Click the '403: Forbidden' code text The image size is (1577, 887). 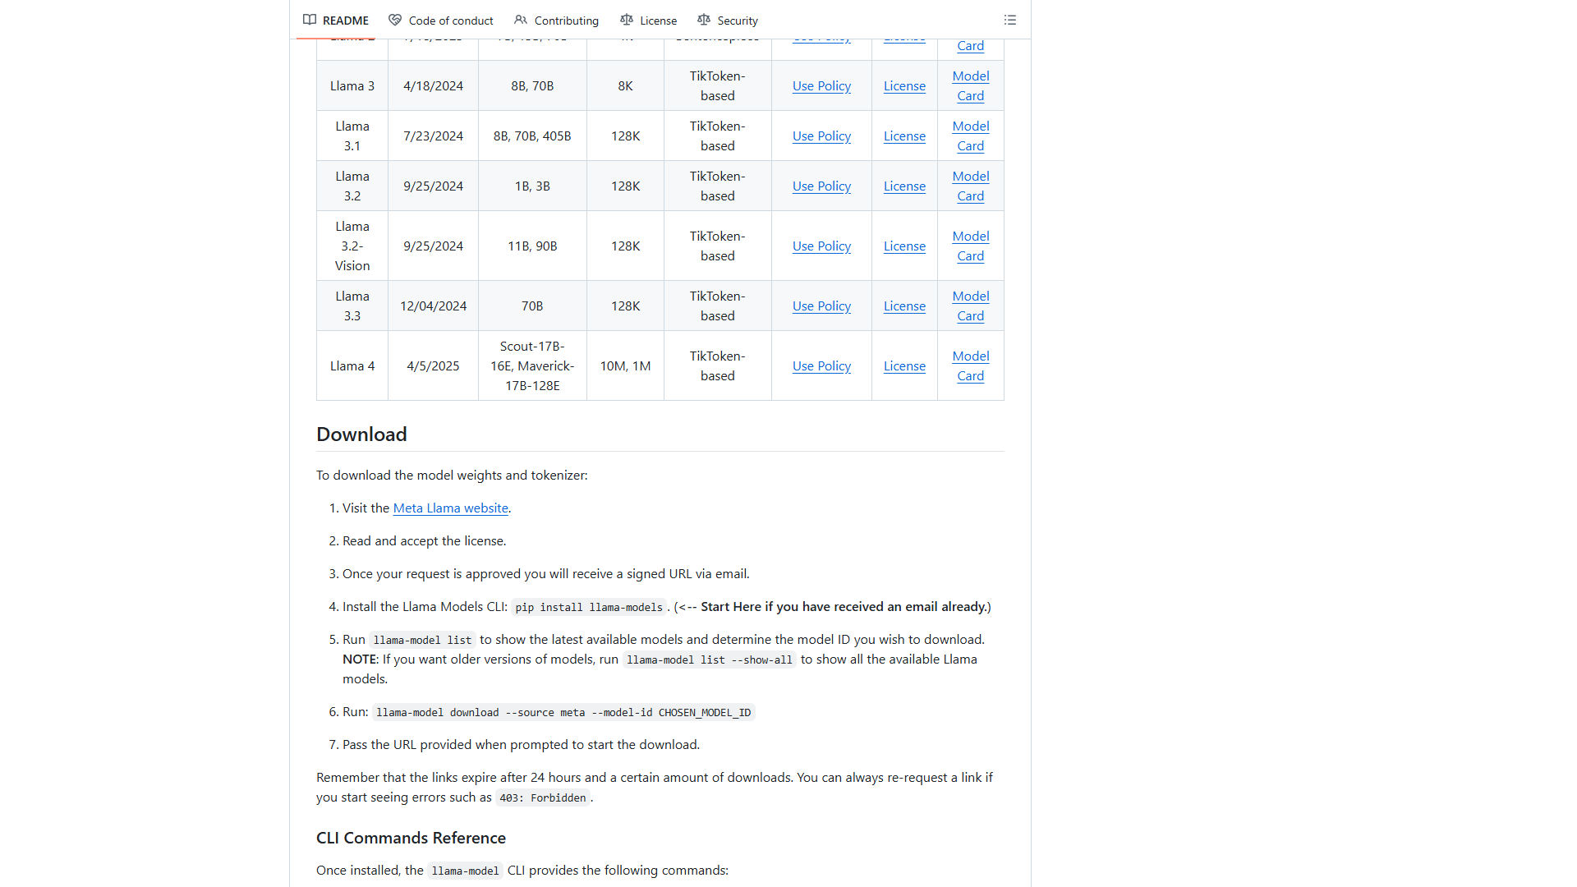coord(543,797)
